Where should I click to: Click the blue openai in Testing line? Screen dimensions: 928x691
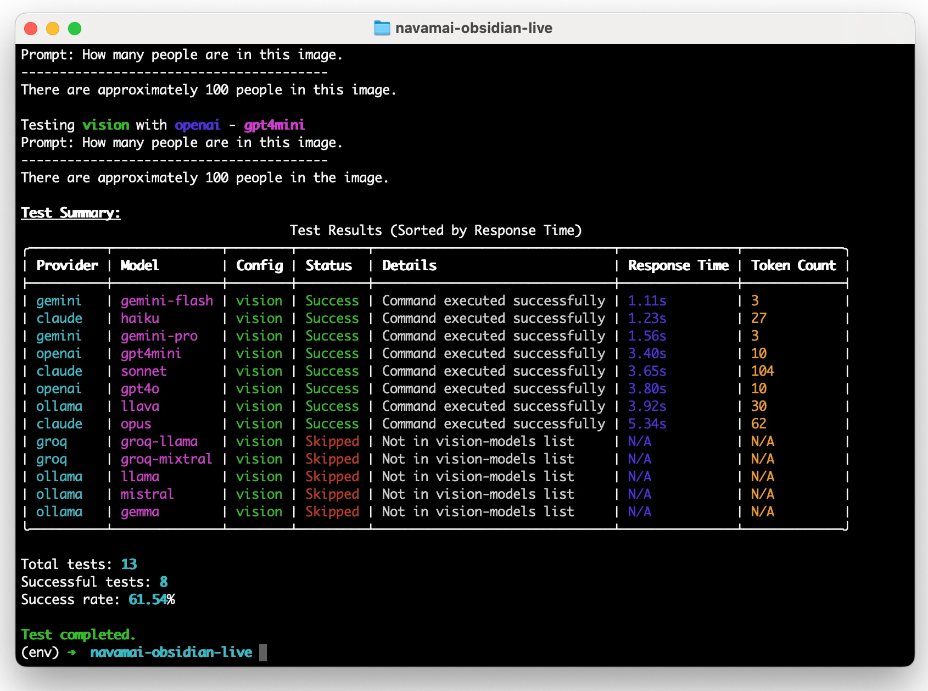[x=198, y=125]
